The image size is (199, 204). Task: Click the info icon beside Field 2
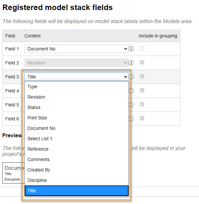(131, 63)
